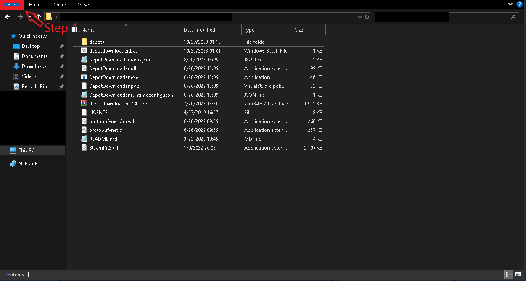This screenshot has height=281, width=526.
Task: Open the Home ribbon tab
Action: (35, 5)
